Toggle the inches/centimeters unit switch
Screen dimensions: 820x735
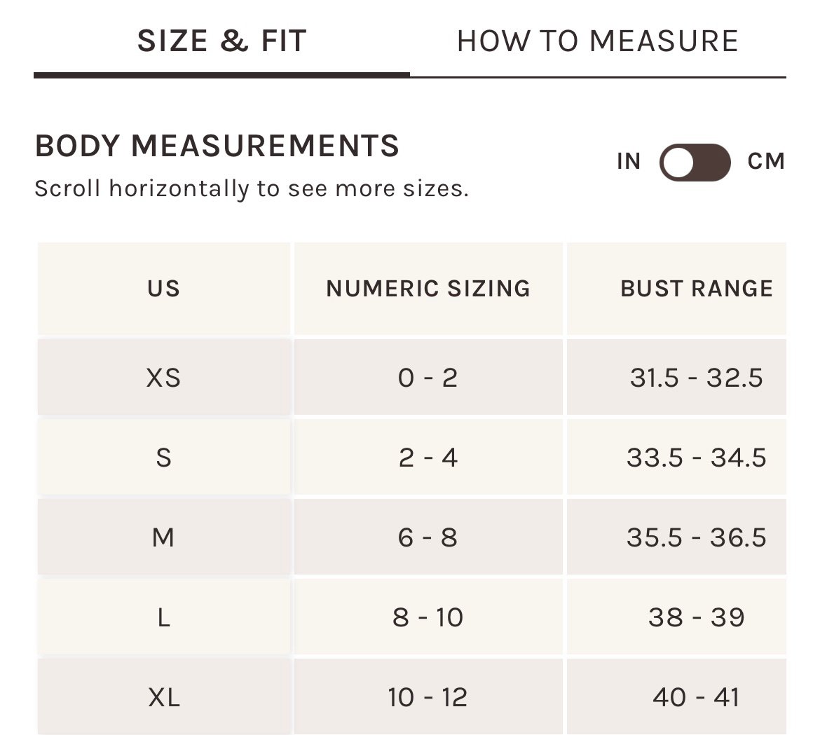tap(695, 163)
